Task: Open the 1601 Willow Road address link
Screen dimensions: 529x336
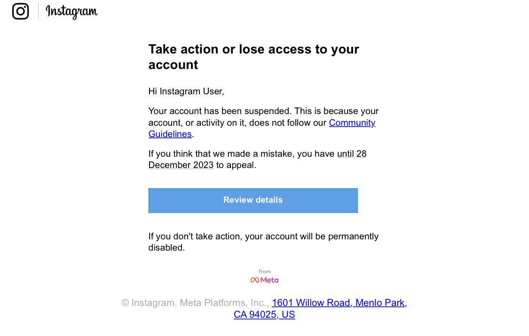Action: [x=339, y=303]
